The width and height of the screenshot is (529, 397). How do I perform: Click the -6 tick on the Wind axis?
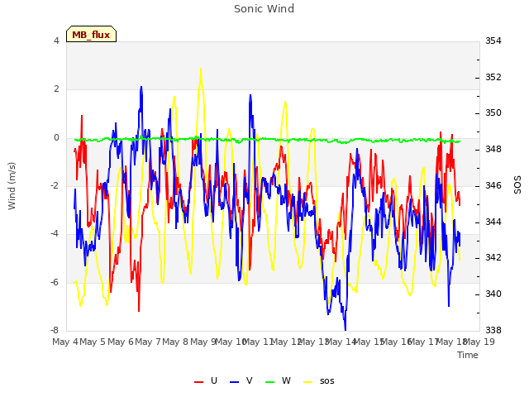[55, 282]
